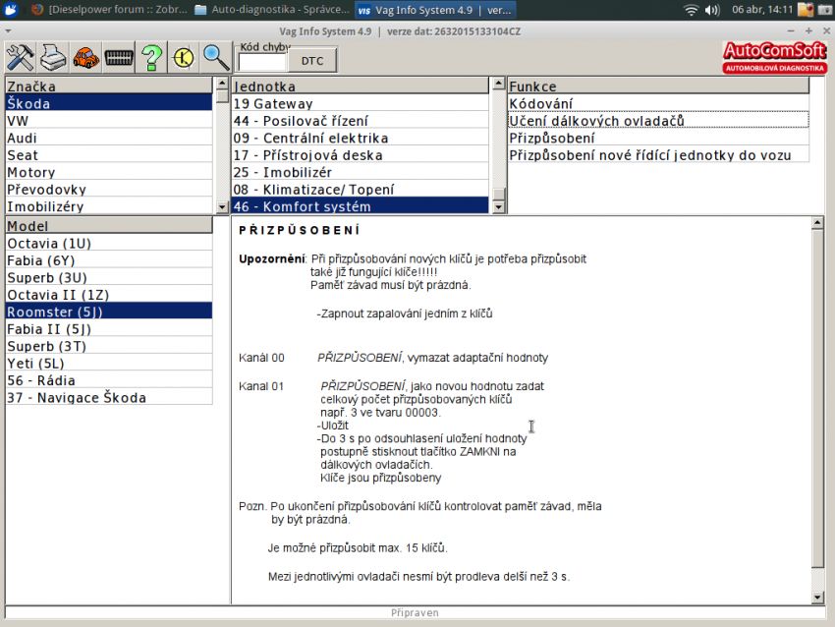Open the volume control in tray
Viewport: 835px width, 627px height.
tap(712, 10)
